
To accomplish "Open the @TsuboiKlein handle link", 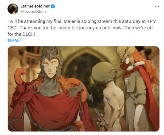I will point(33,12).
